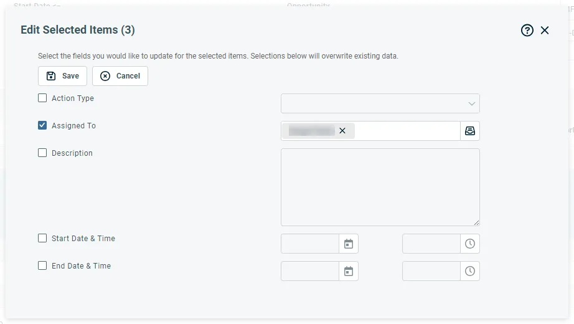The image size is (574, 324).
Task: Uncheck the Assigned To checkbox
Action: [42, 125]
